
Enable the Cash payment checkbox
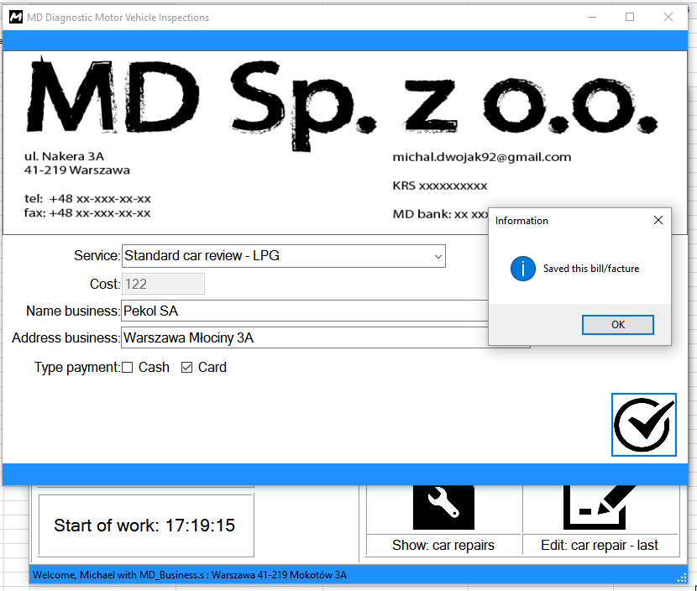(127, 368)
